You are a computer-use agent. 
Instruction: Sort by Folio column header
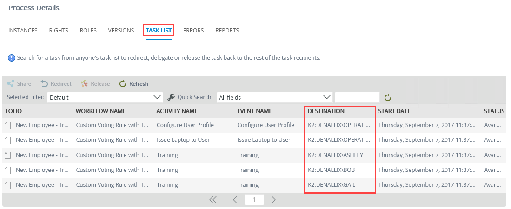click(x=13, y=111)
